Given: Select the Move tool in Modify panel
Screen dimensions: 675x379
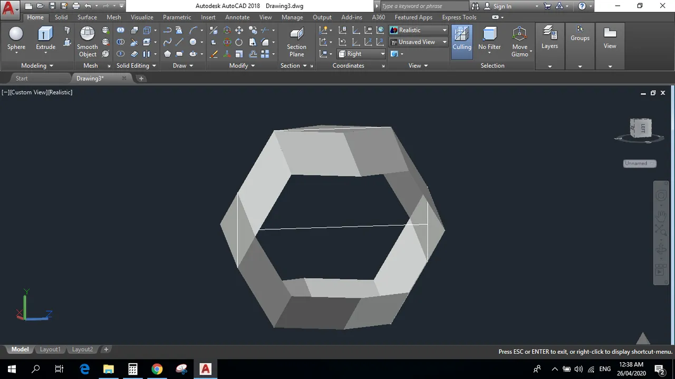Looking at the screenshot, I should 239,30.
